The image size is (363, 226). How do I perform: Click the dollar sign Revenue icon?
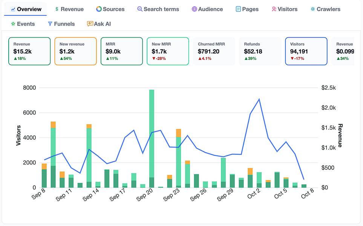click(x=57, y=9)
